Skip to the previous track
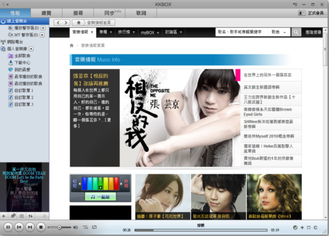329x236 pixels. point(19,227)
